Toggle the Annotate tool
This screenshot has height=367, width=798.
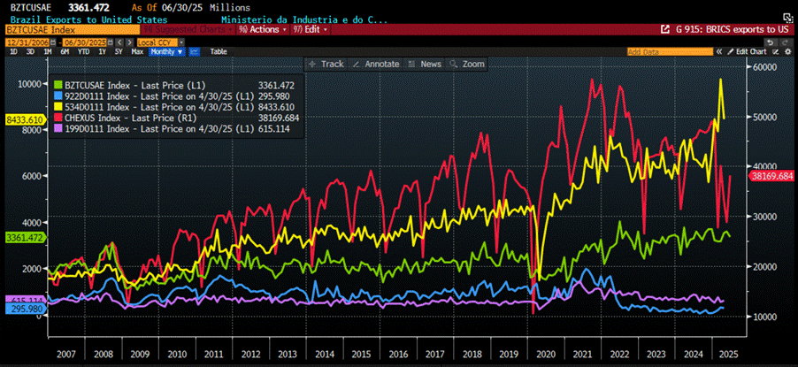tap(376, 64)
